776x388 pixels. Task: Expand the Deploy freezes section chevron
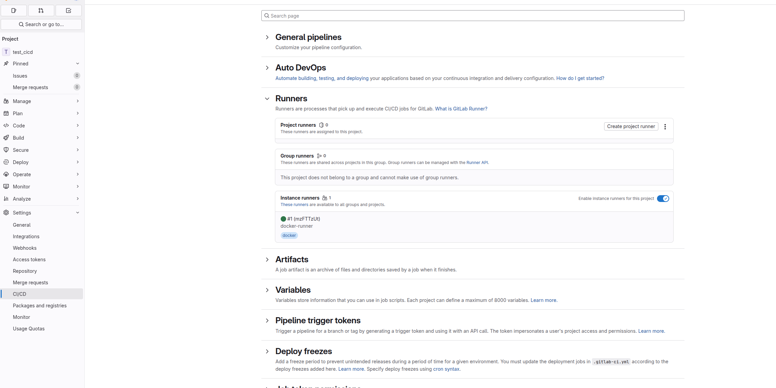click(x=267, y=351)
